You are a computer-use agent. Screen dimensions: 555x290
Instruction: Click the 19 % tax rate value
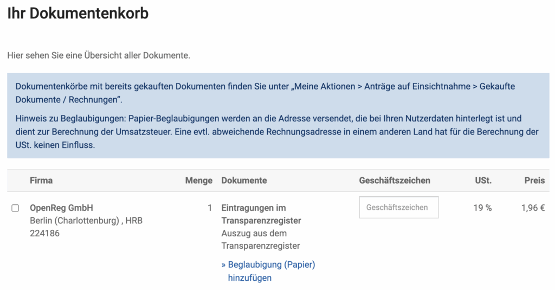(482, 208)
